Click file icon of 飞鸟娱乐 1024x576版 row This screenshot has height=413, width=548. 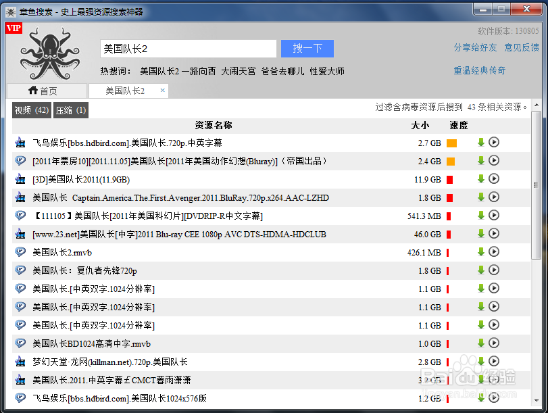click(20, 397)
